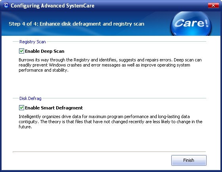The image size is (222, 172).
Task: Select the Enable Deep Scan label text
Action: click(45, 51)
